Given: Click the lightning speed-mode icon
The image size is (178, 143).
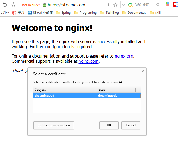Looking at the screenshot, I should pos(108,5).
